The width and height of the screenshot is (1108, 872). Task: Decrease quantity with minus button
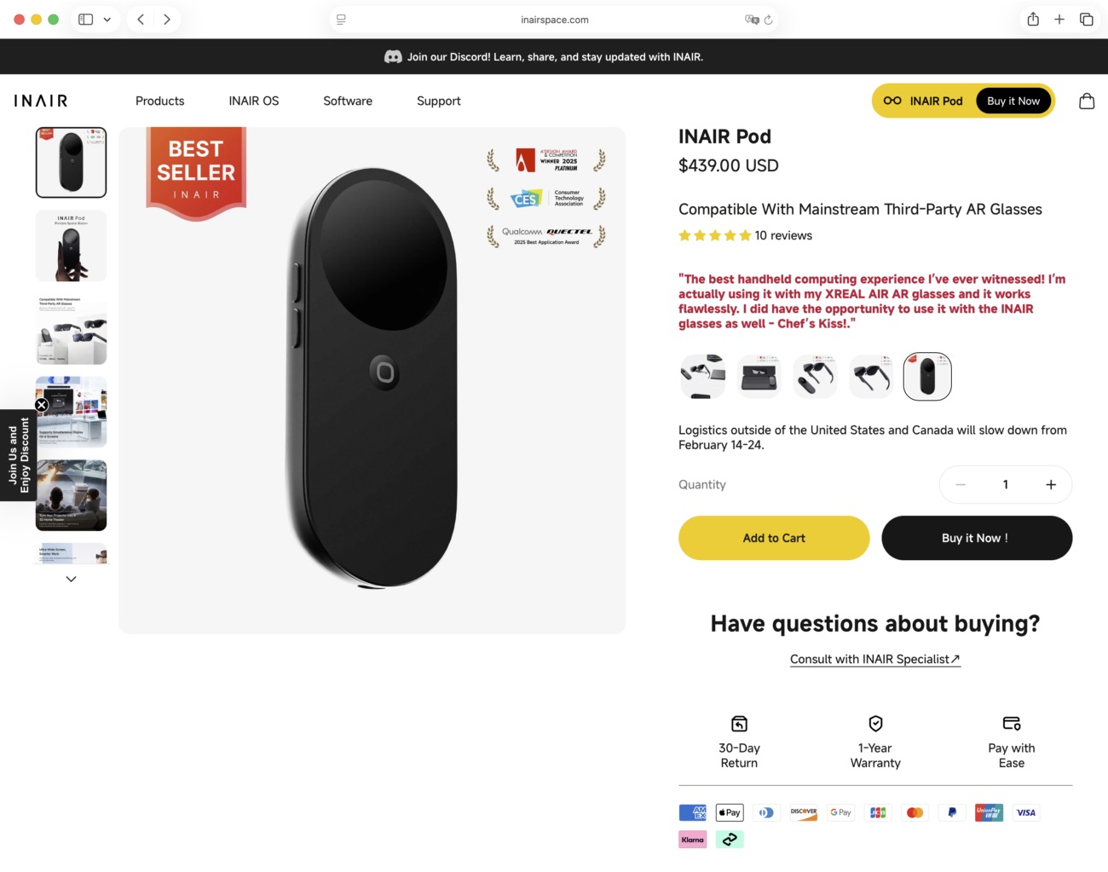(961, 485)
